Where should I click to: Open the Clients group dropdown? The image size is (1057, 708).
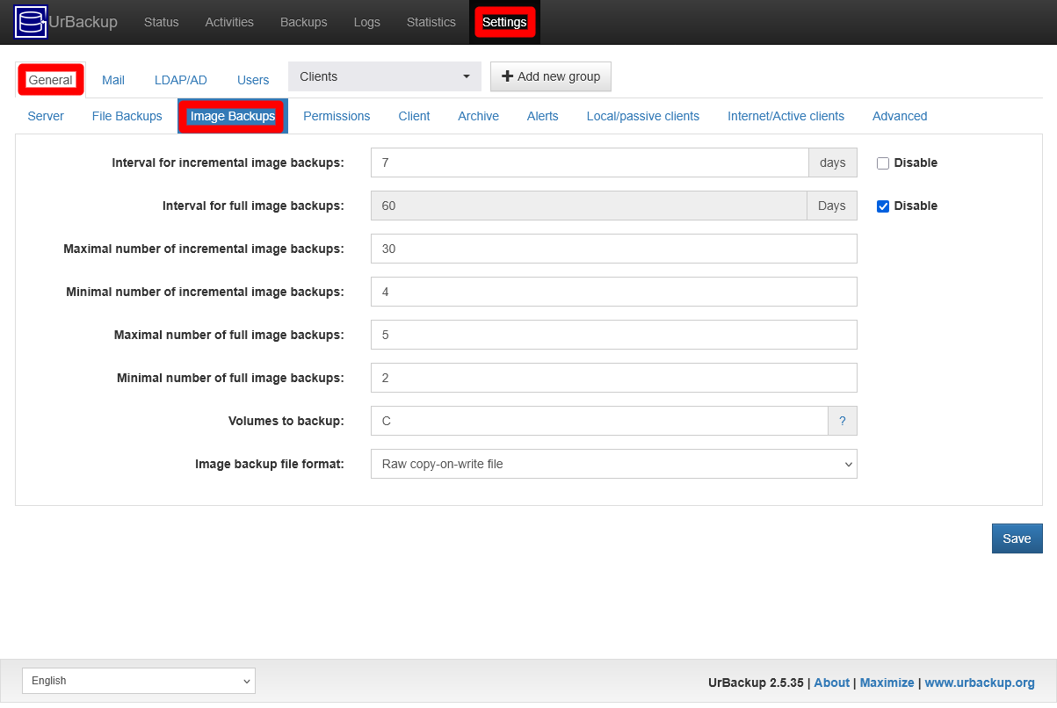pos(384,76)
